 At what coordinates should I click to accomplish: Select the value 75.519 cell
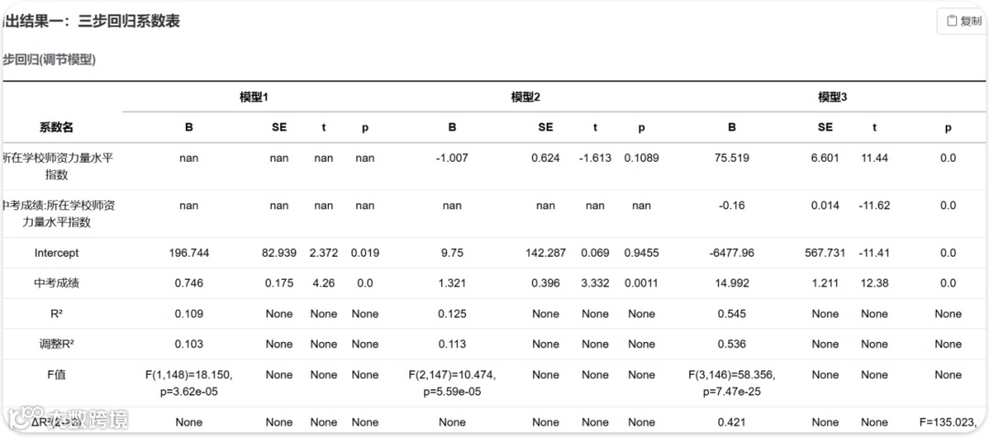tap(732, 158)
